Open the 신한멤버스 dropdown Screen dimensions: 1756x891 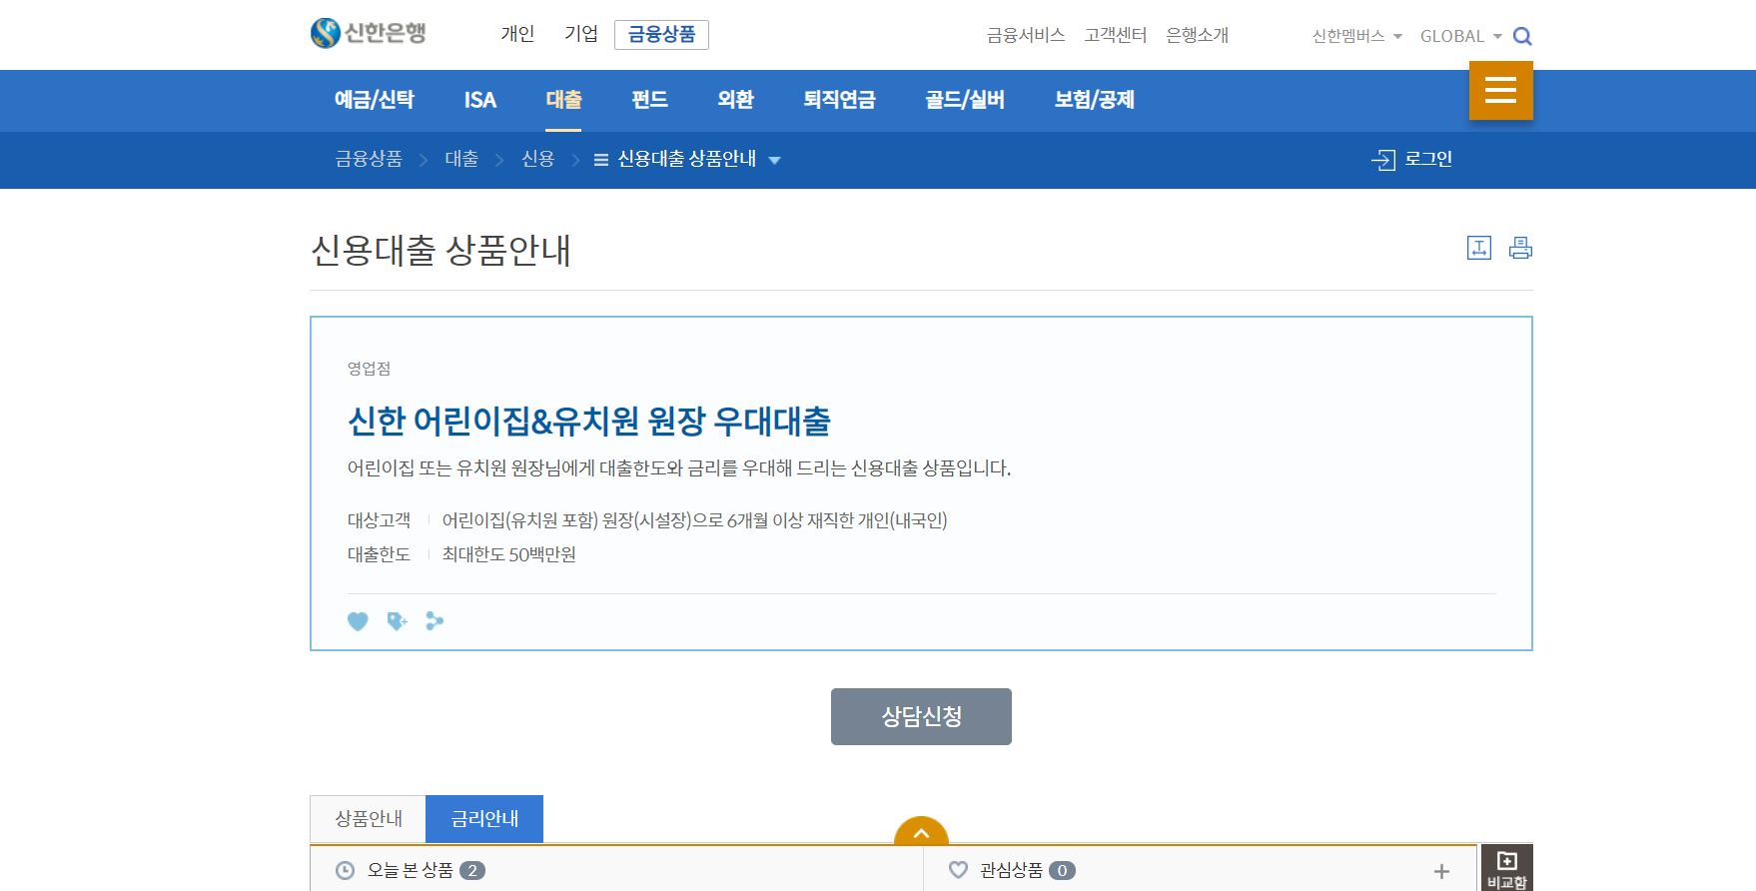tap(1356, 36)
